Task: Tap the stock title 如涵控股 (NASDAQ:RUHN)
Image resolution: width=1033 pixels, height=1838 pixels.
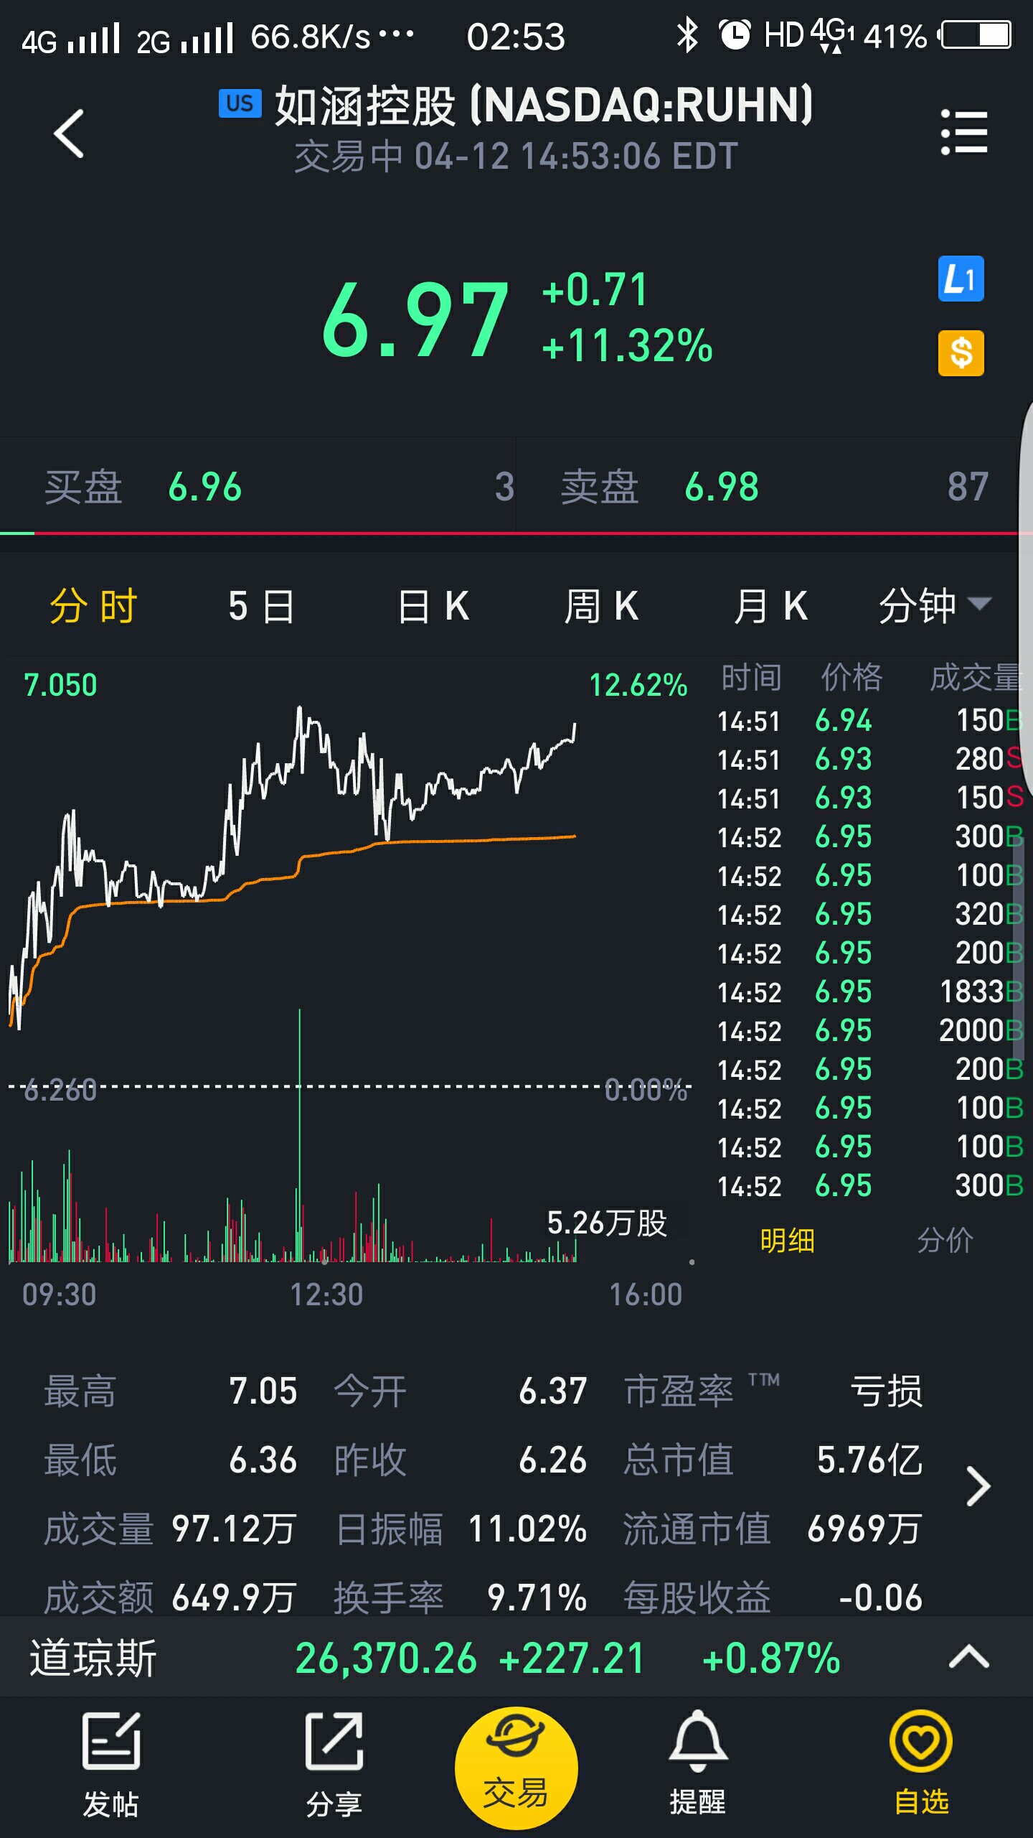Action: [x=544, y=105]
